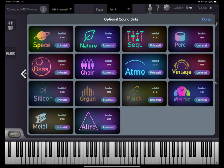Image resolution: width=224 pixels, height=168 pixels.
Task: Click the Optional Sound Sets title
Action: tap(121, 19)
